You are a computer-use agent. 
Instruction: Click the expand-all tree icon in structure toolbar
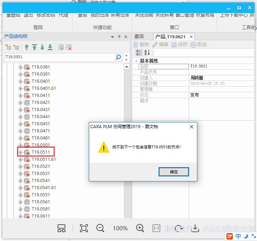[x=8, y=48]
